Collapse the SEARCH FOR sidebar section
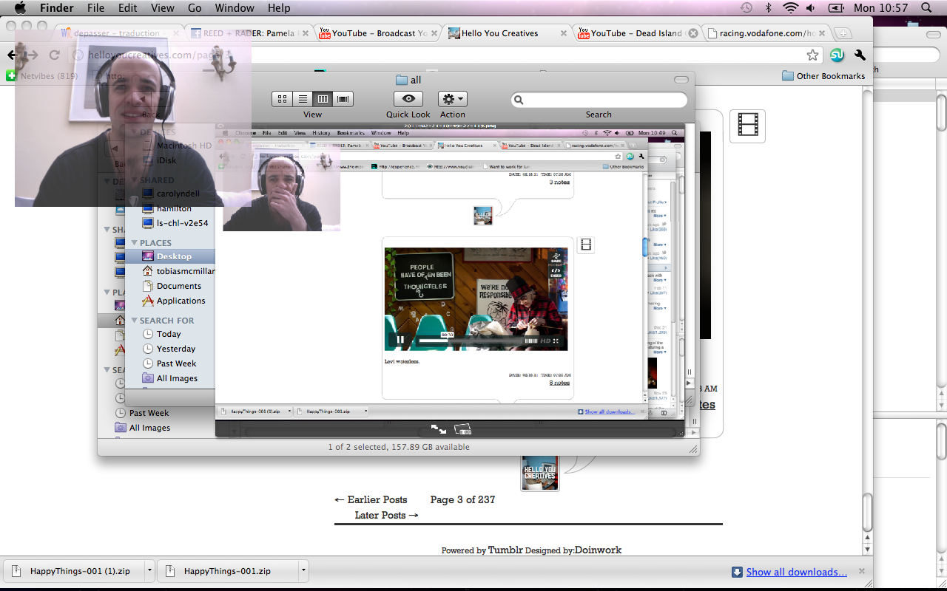Screen dimensions: 947x591 coord(134,321)
